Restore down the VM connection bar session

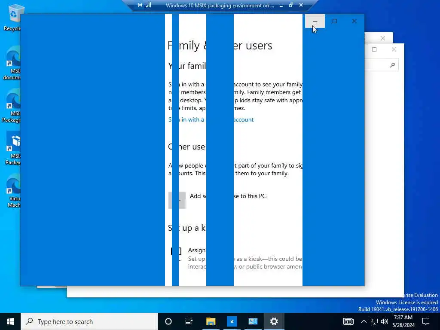291,5
